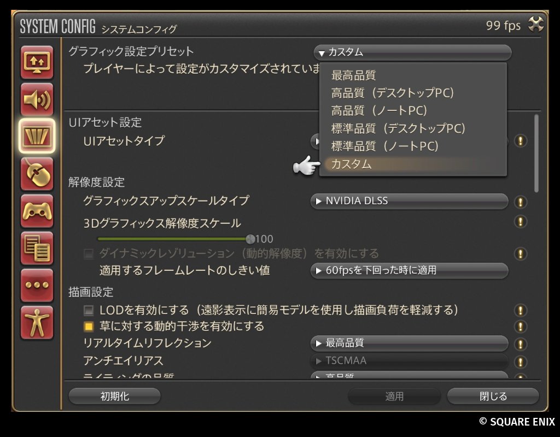560x437 pixels.
Task: Open the Mouse Settings sidebar icon
Action: tap(37, 174)
